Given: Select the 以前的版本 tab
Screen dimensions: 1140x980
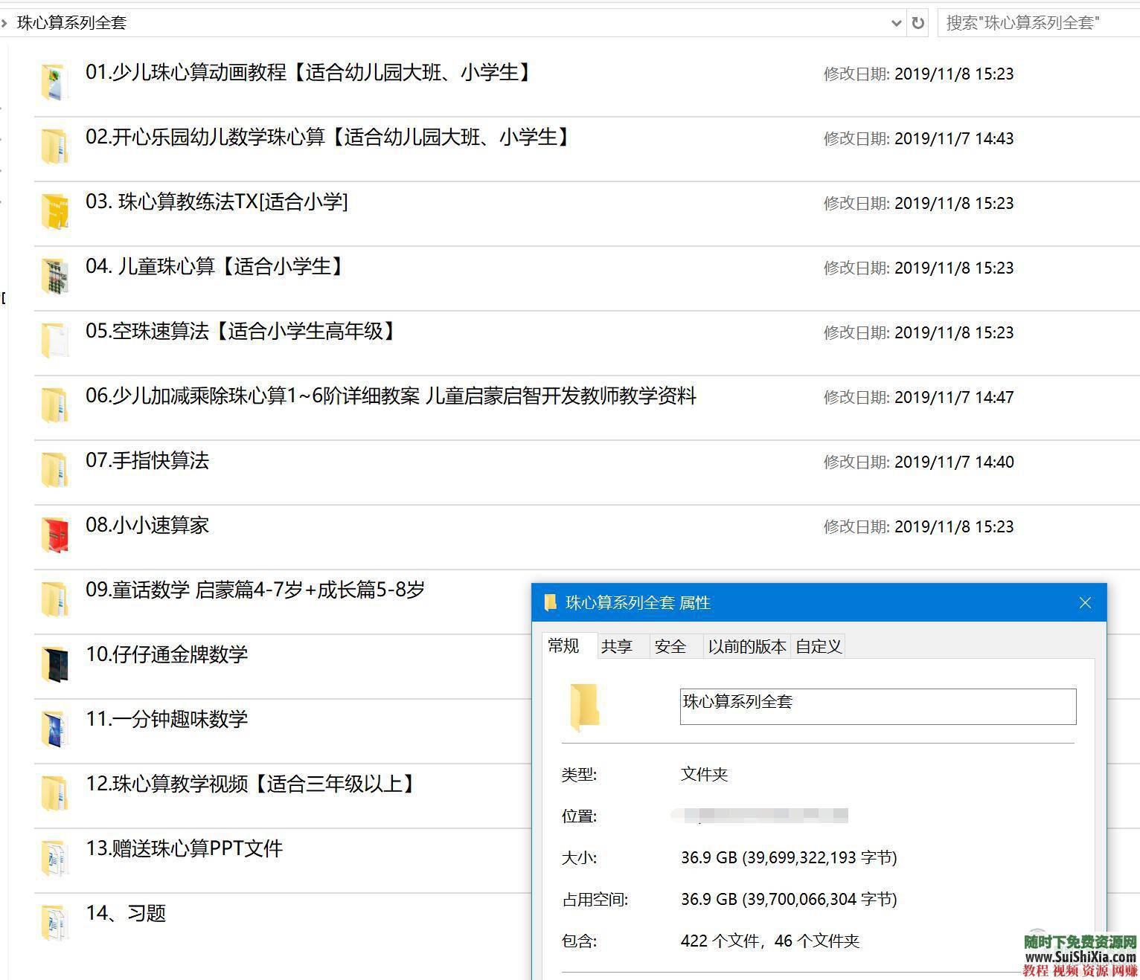Looking at the screenshot, I should tap(746, 646).
